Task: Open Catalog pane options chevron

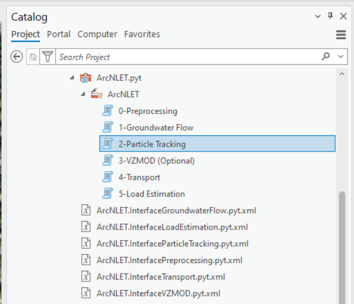Action: click(318, 16)
